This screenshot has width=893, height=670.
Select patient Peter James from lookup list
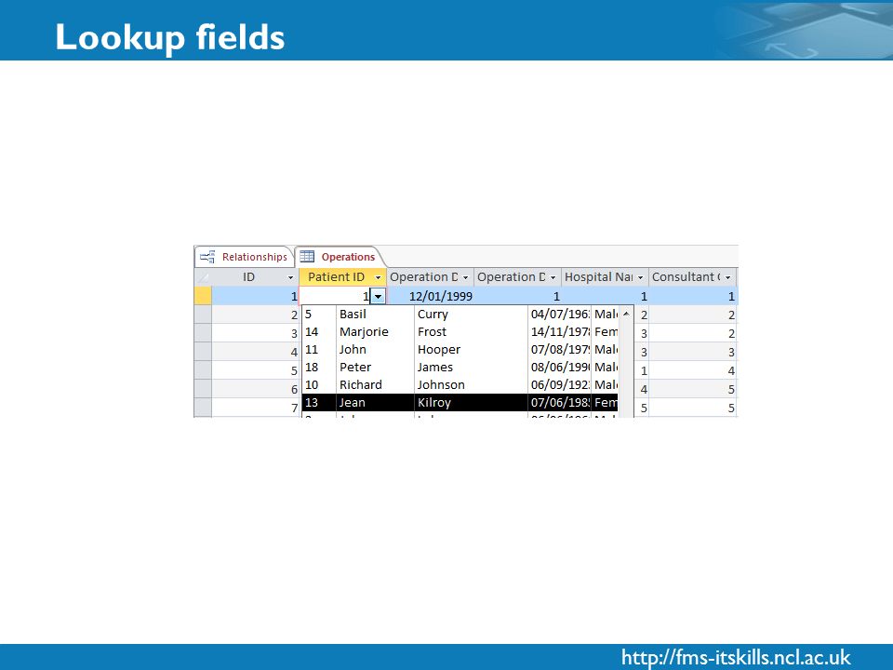tap(460, 367)
